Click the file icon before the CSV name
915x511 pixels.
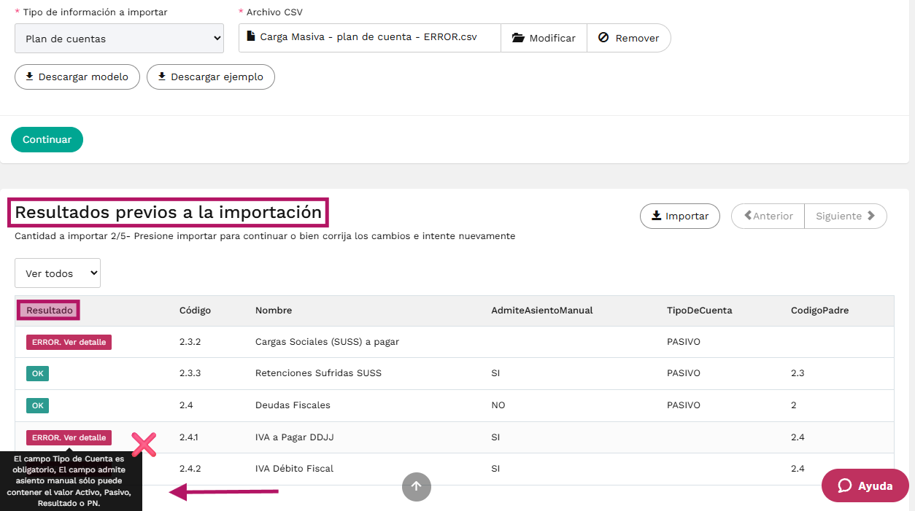coord(251,36)
